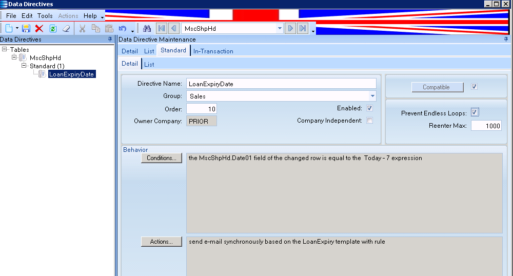The height and width of the screenshot is (276, 513).
Task: Pin the Data Directives tree panel
Action: [x=110, y=39]
